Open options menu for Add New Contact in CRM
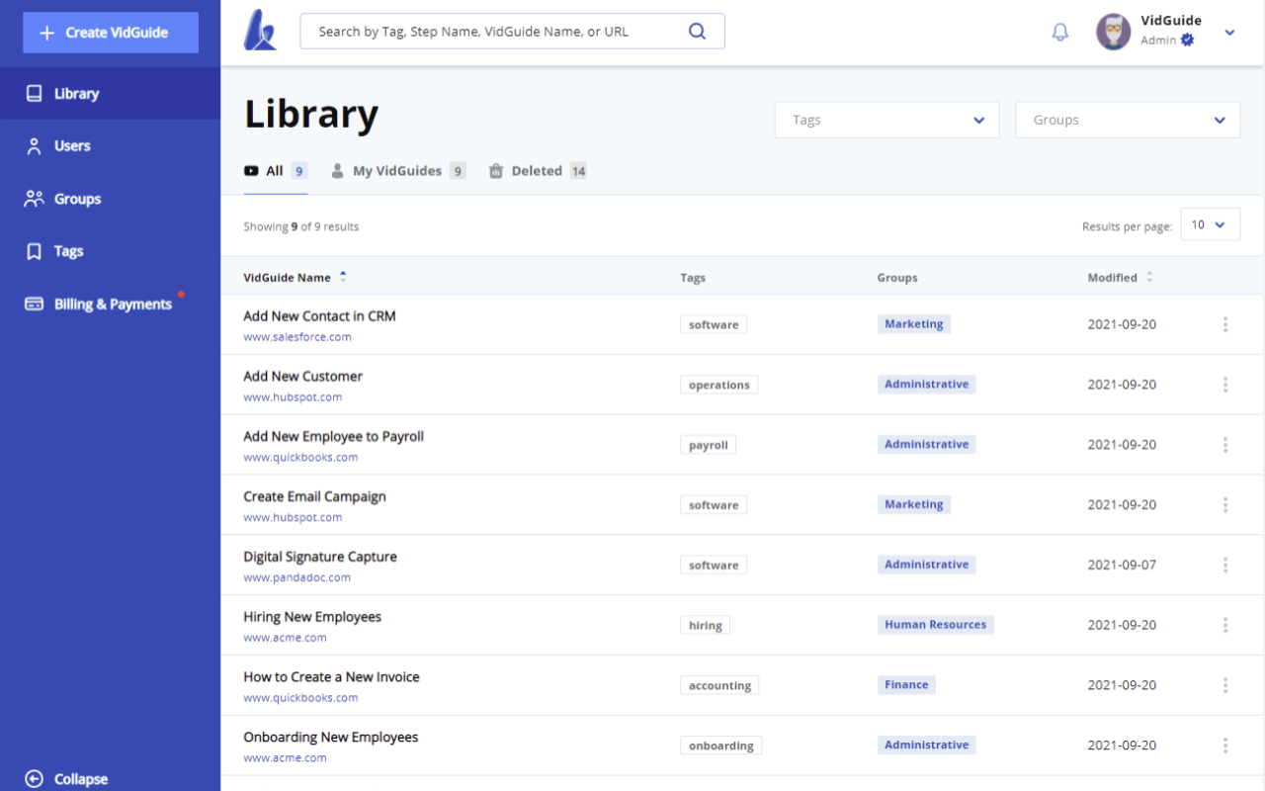This screenshot has height=791, width=1265. [x=1225, y=323]
